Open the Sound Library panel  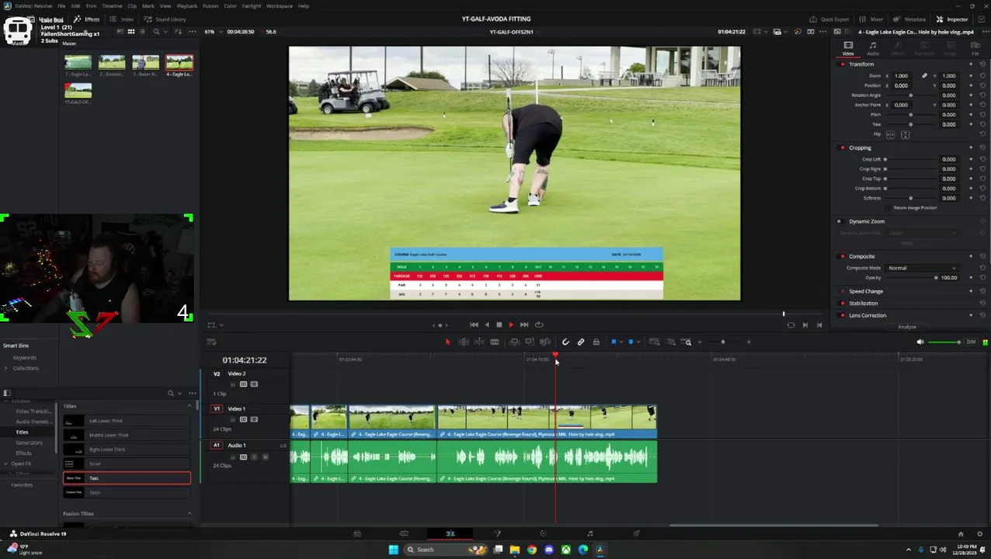click(165, 19)
